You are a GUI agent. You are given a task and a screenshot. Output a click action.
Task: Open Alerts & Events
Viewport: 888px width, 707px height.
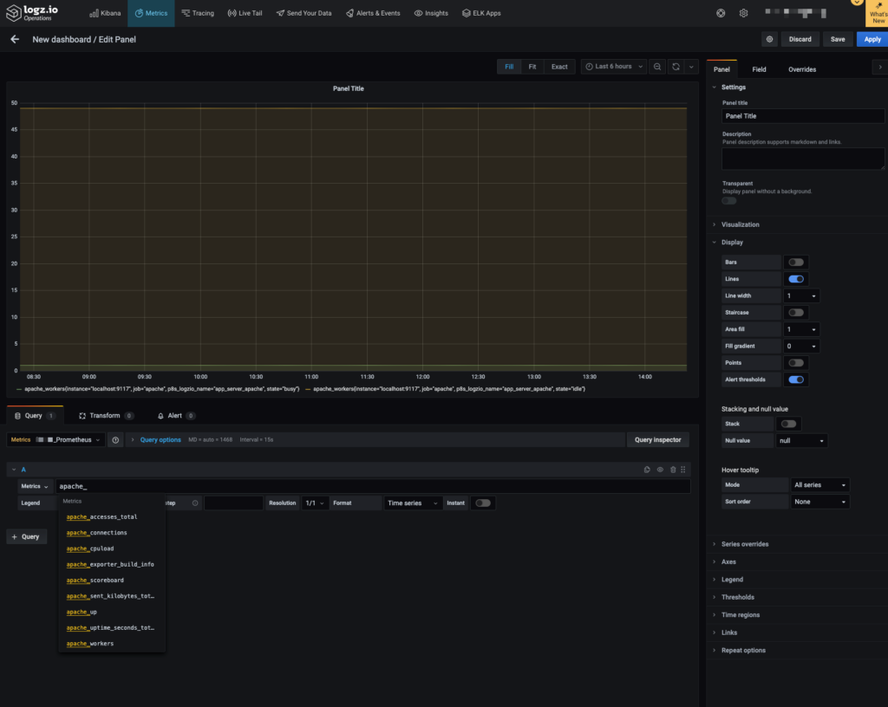[373, 13]
